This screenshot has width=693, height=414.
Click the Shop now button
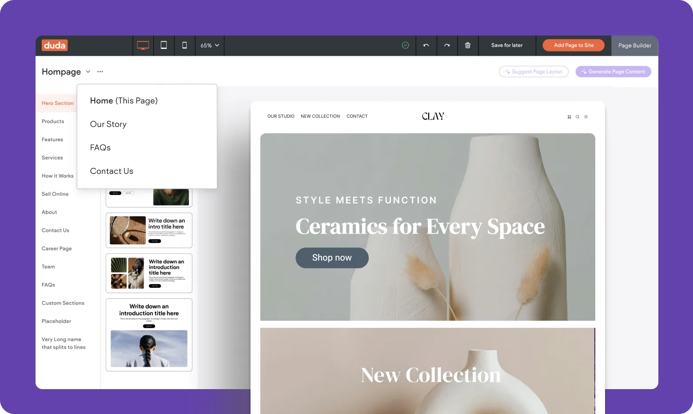click(332, 258)
